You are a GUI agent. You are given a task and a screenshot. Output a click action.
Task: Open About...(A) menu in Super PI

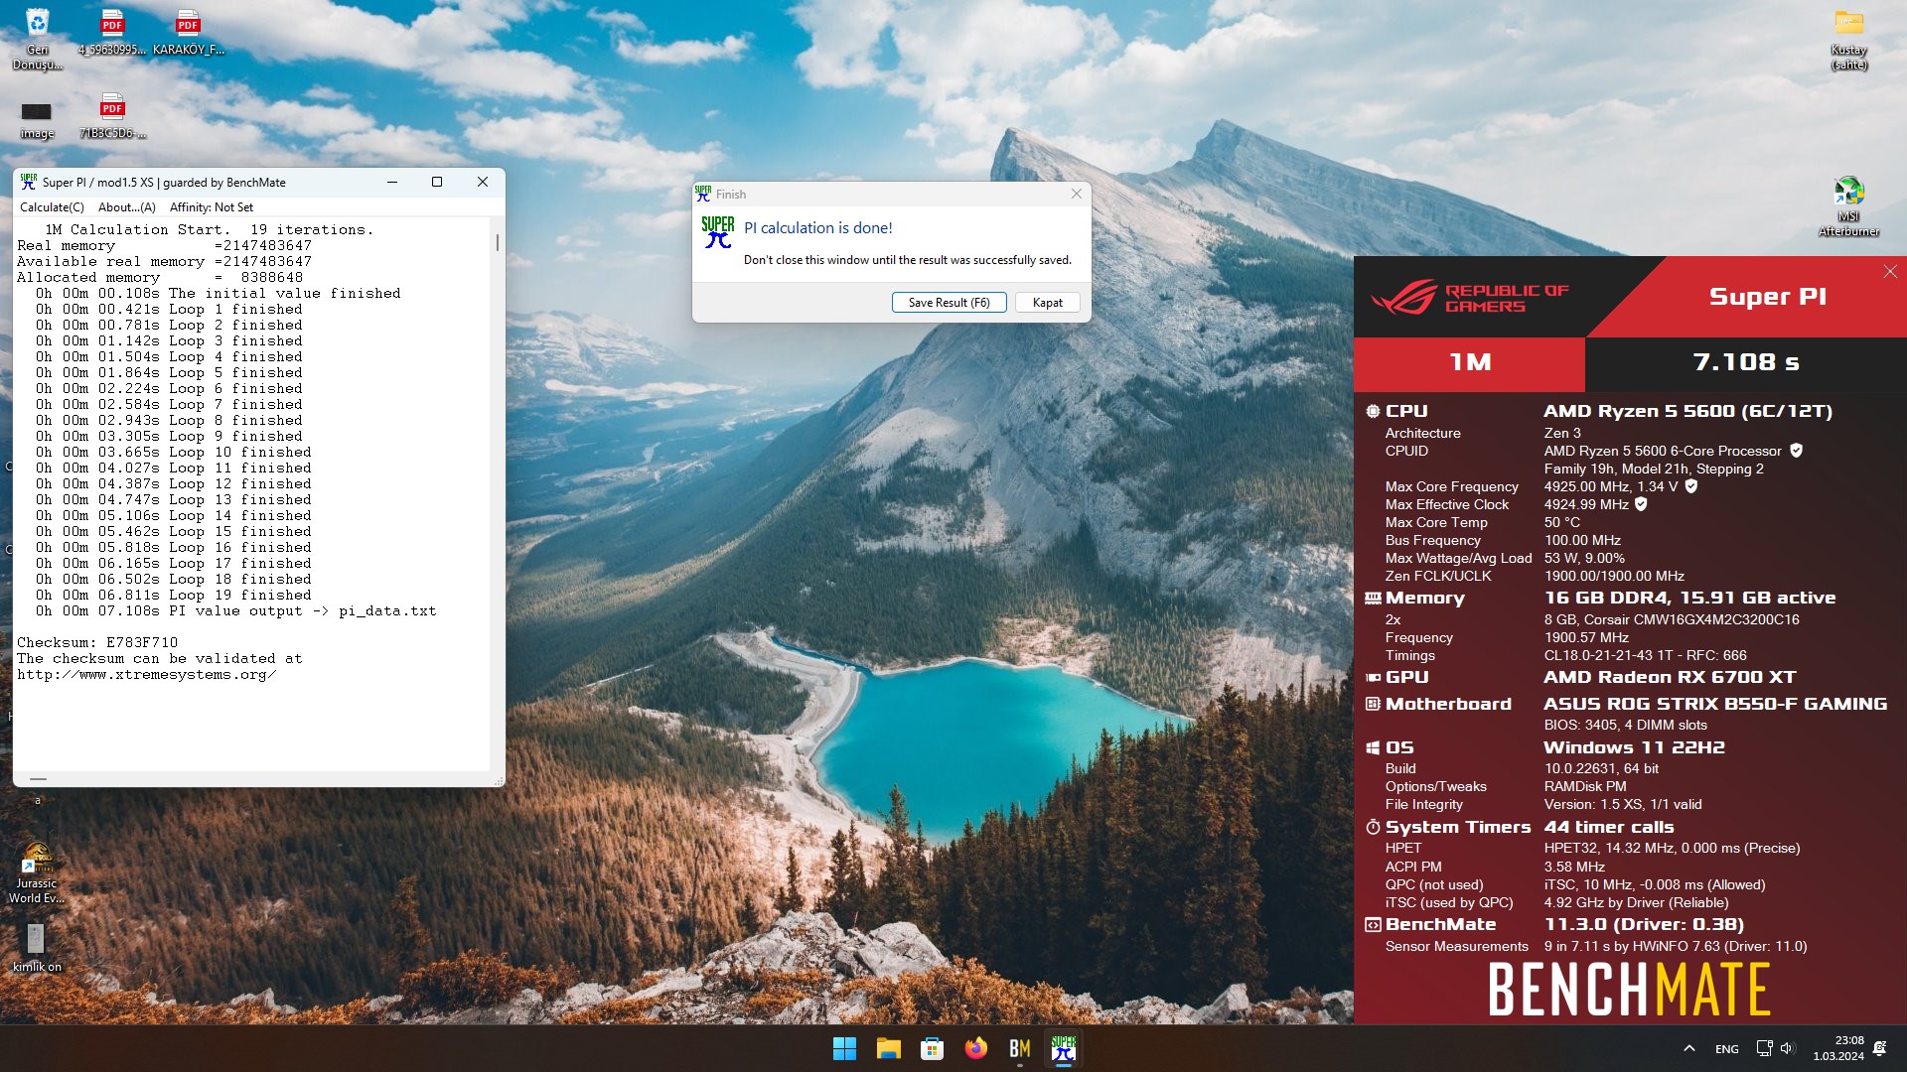(126, 207)
